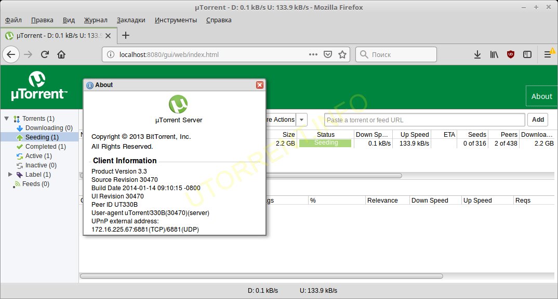Open the Правка menu
The height and width of the screenshot is (299, 558).
pyautogui.click(x=42, y=20)
